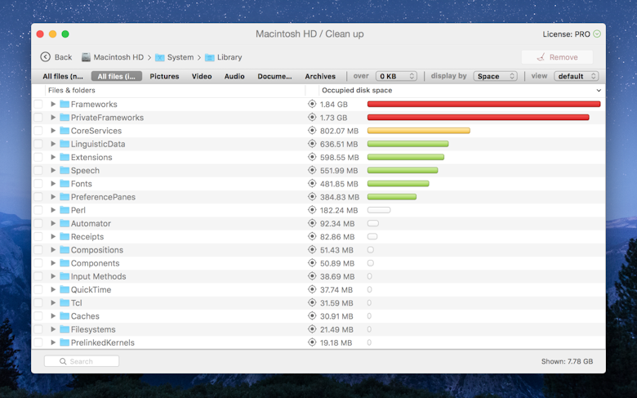This screenshot has width=637, height=398.
Task: Click the System folder icon in breadcrumb
Action: (x=159, y=57)
